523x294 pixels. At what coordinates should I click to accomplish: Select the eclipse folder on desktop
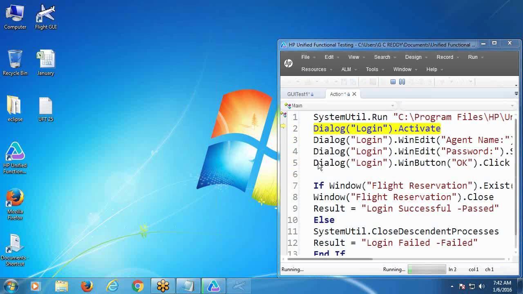click(x=15, y=109)
